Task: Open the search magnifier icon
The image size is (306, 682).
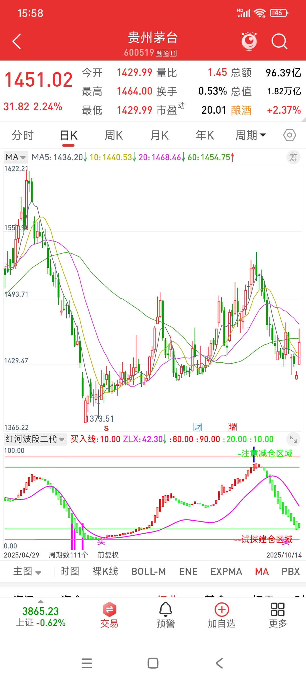Action: [279, 41]
